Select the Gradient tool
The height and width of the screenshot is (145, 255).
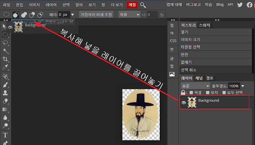(x=5, y=110)
